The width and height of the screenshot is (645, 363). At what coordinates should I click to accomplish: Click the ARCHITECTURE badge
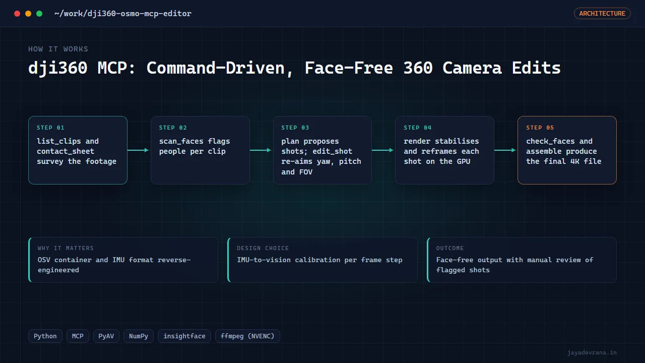pyautogui.click(x=602, y=14)
